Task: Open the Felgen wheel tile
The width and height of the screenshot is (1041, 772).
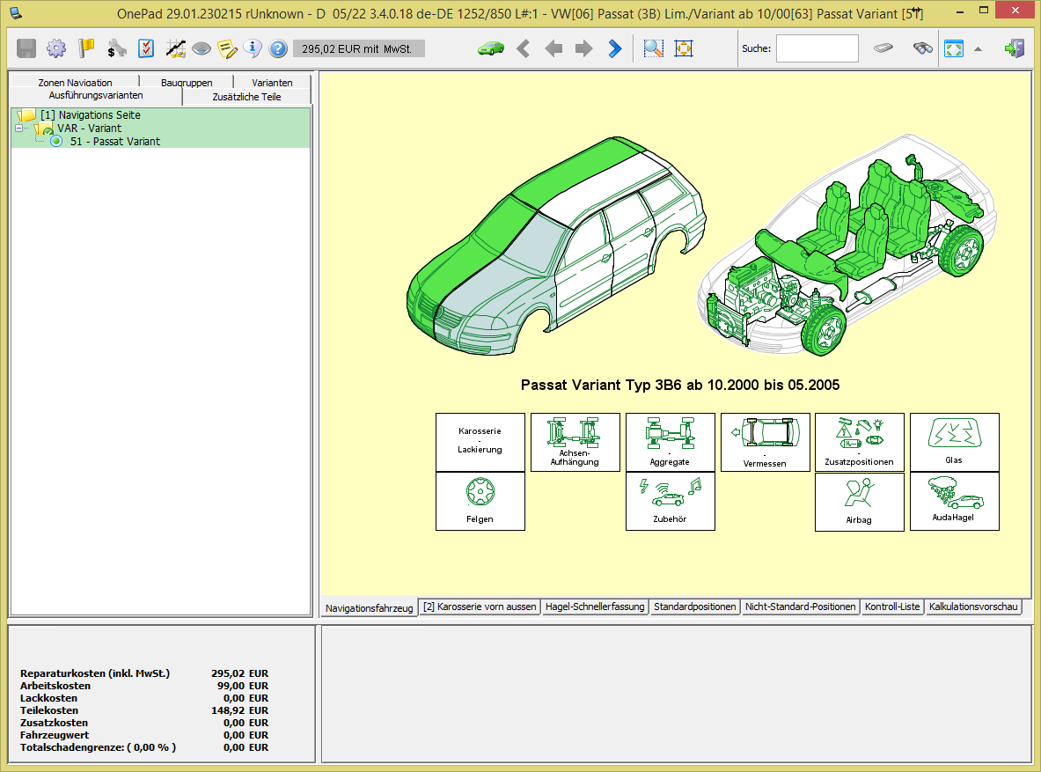Action: coord(480,501)
